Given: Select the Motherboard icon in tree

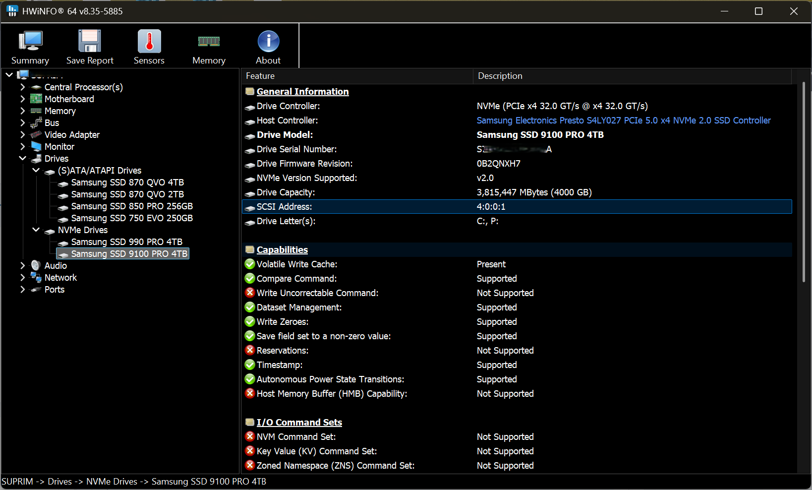Looking at the screenshot, I should pos(36,99).
